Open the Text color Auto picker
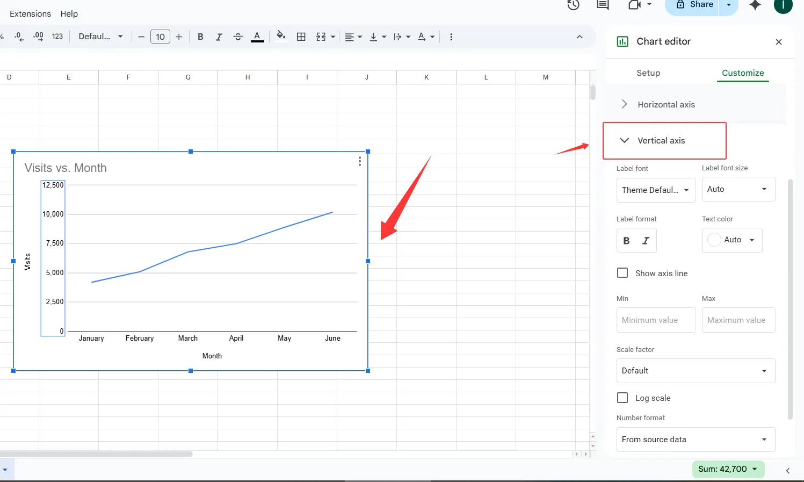 (732, 240)
